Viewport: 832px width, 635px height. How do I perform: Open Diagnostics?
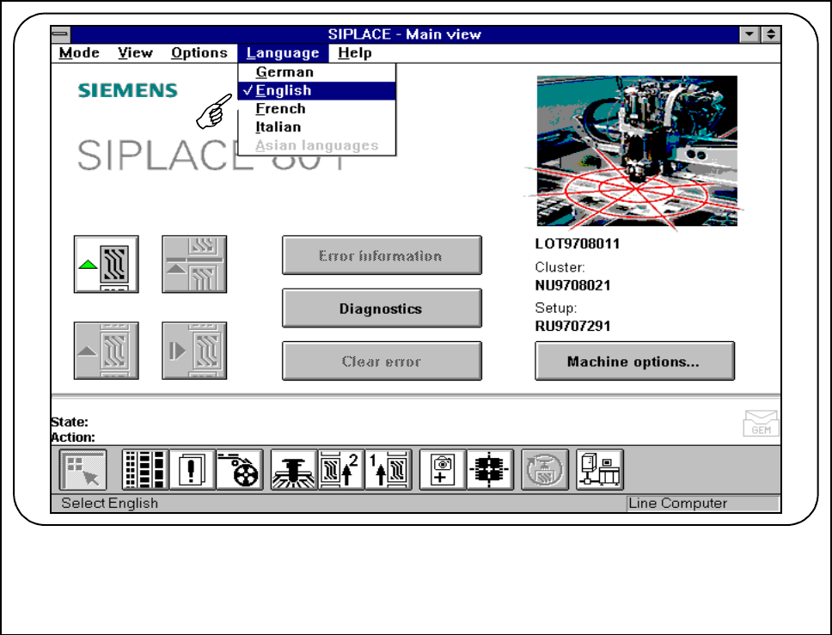coord(382,308)
